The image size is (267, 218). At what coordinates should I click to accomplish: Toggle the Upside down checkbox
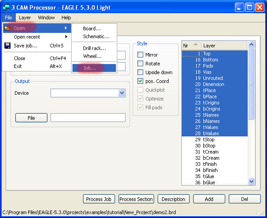click(141, 72)
